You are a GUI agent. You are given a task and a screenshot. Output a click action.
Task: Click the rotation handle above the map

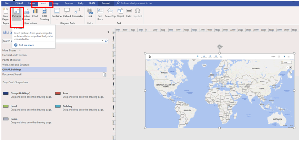220,46
